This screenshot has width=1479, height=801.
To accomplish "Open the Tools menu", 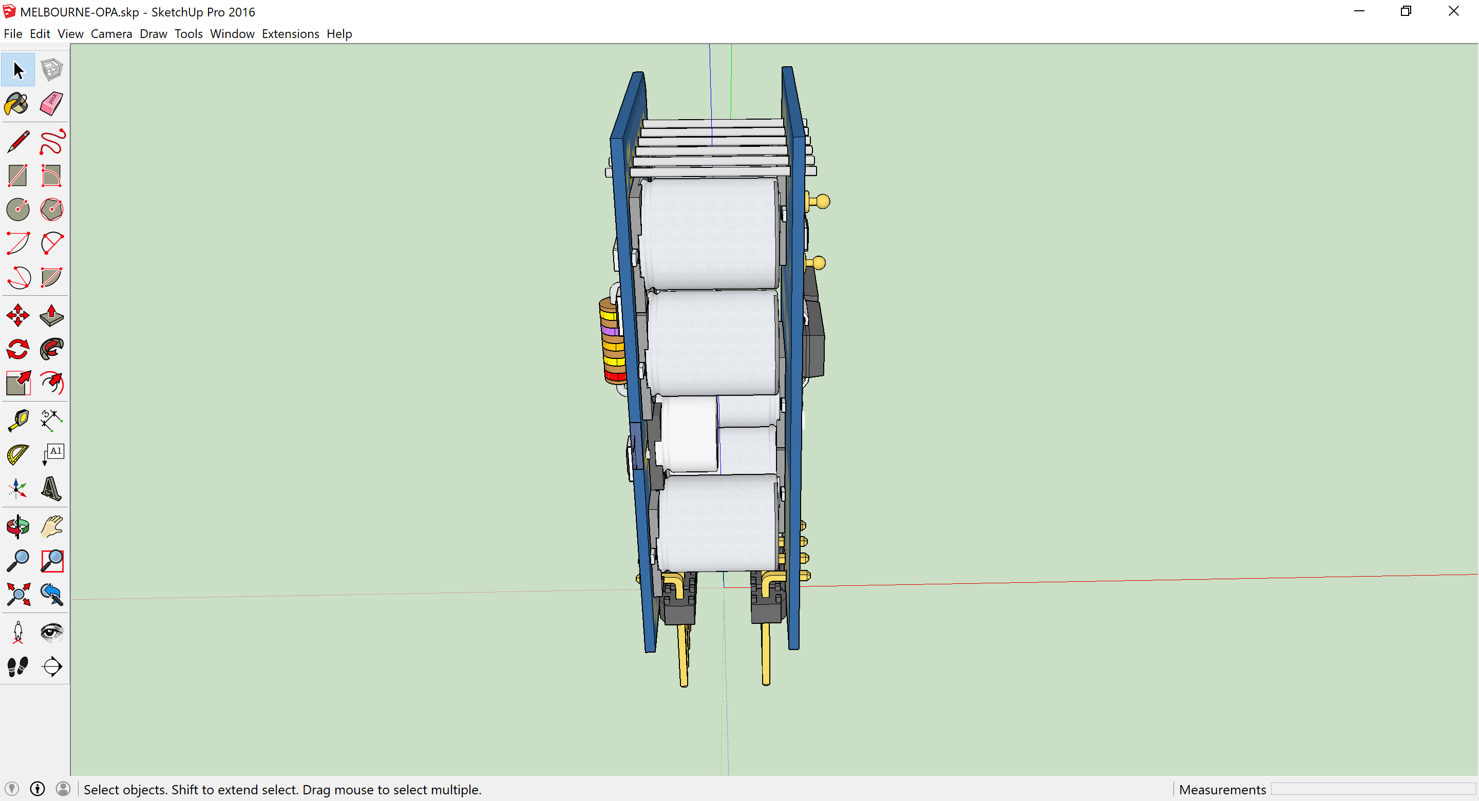I will pos(188,34).
